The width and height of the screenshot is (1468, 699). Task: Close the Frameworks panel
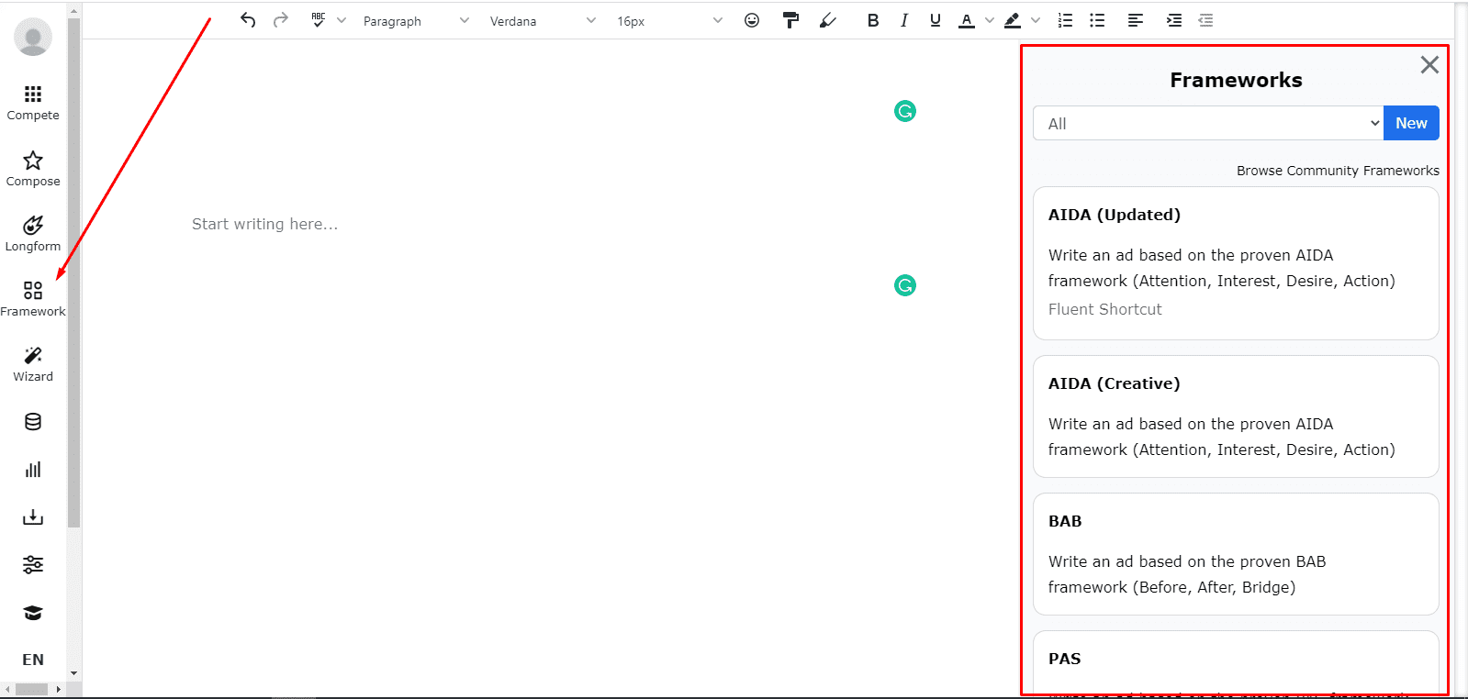1429,64
